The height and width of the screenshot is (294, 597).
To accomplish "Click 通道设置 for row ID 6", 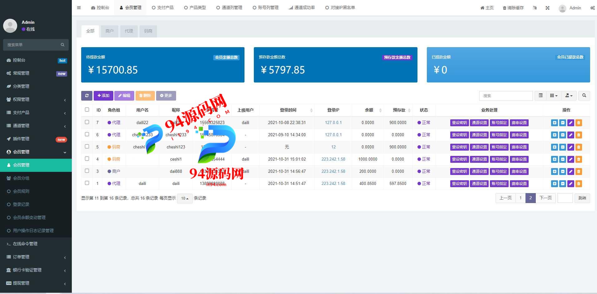I will pos(479,135).
